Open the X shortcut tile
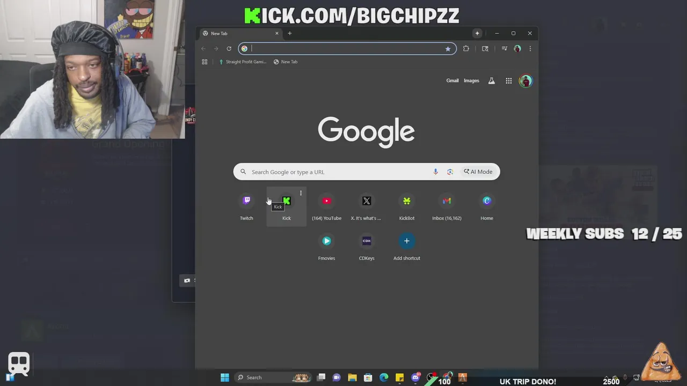Screen dimensions: 687x386 click(x=367, y=206)
